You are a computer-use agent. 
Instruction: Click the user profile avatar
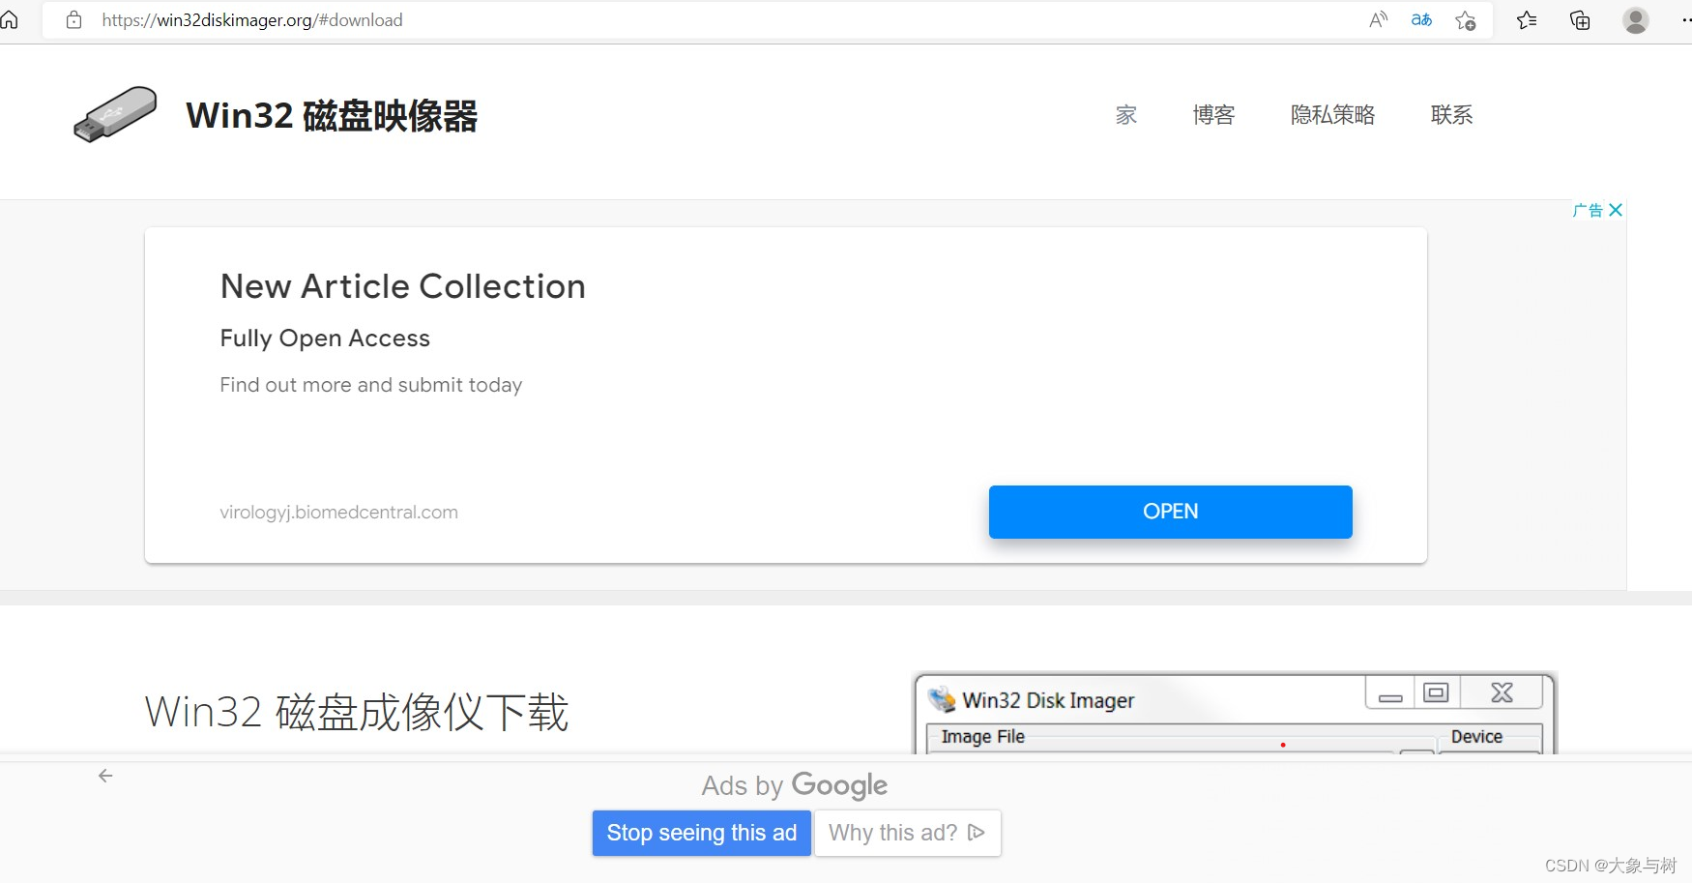click(1635, 20)
